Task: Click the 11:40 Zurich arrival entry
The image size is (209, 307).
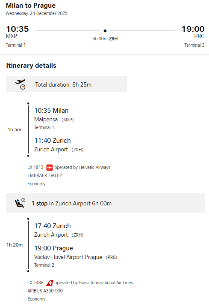Action: [53, 141]
